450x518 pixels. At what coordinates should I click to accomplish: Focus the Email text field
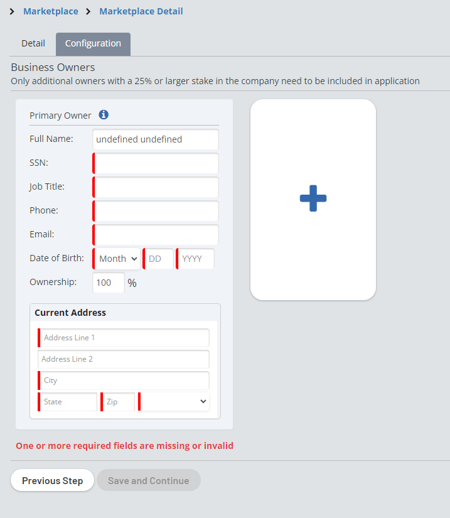pyautogui.click(x=156, y=235)
